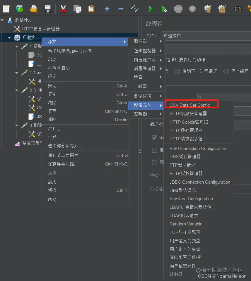Click the Paste icon in the toolbar
Screen dimensions: 251x281
91,9
